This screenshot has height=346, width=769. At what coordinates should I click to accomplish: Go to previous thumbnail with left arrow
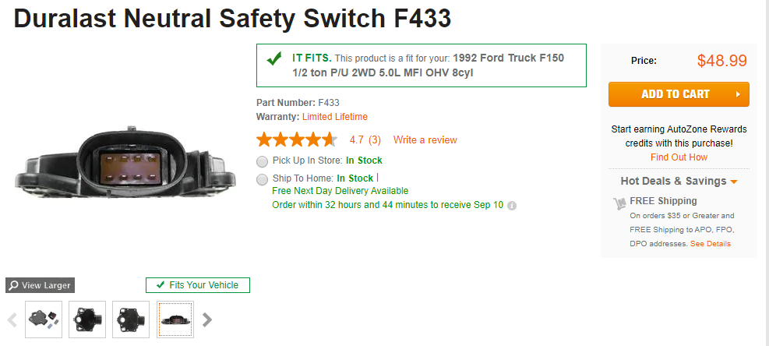pos(12,320)
